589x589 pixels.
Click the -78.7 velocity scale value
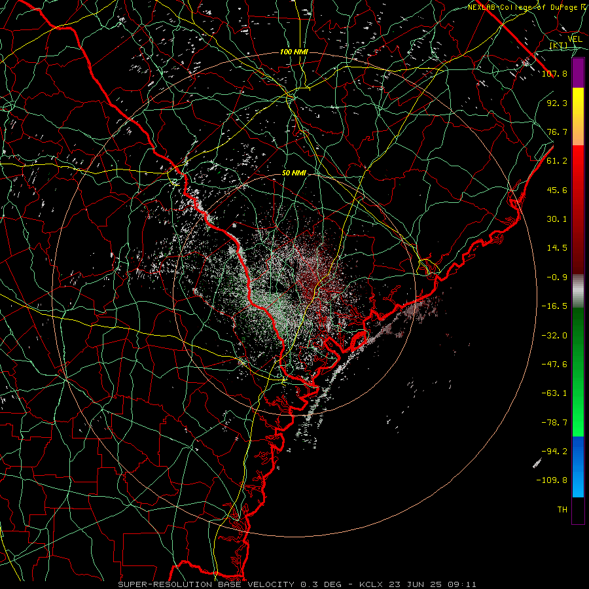tap(554, 423)
